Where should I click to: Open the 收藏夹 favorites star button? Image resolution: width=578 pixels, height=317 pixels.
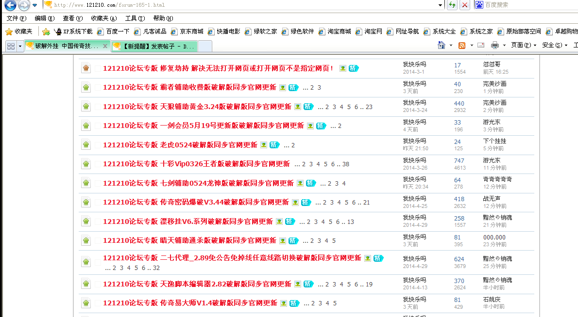pyautogui.click(x=19, y=32)
